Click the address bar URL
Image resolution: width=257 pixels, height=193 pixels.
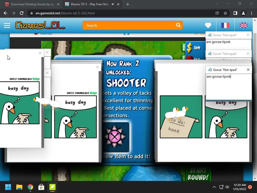coord(65,13)
